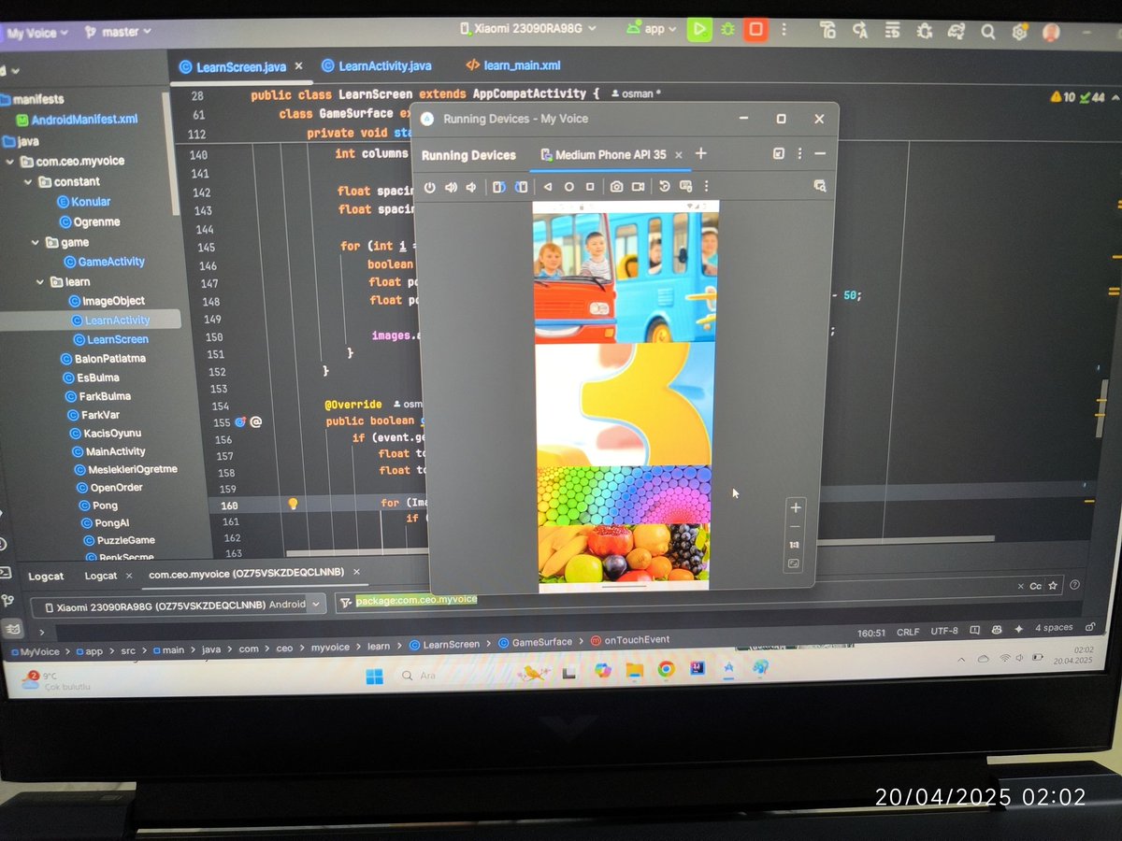This screenshot has width=1122, height=841.
Task: Tap the emulator Home circle button
Action: pos(568,187)
